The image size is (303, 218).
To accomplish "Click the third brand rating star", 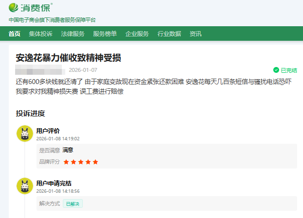I will 81,162.
